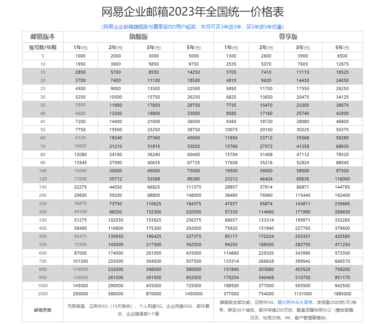This screenshot has width=380, height=324.
Task: Click the 账号数/年限 header cell
Action: [x=43, y=47]
